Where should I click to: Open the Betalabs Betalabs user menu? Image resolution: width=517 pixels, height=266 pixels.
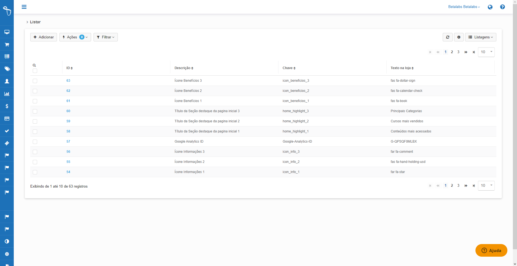(464, 7)
